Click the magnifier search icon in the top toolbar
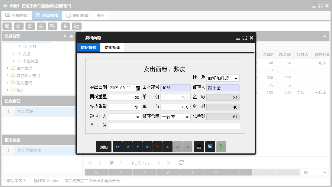This screenshot has height=187, width=332. tap(7, 26)
